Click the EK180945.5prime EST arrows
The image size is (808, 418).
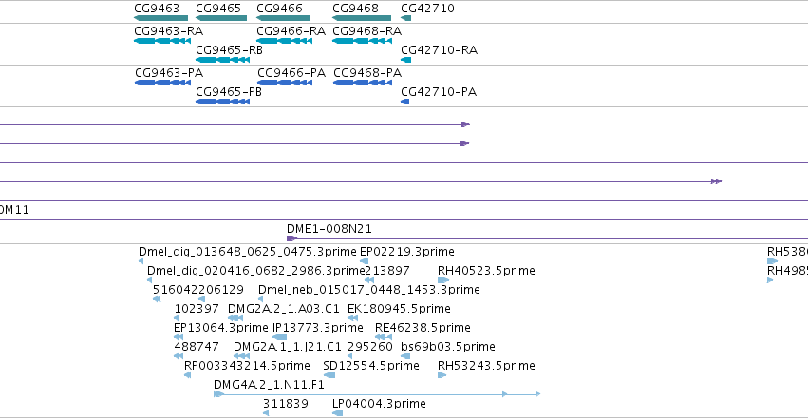(x=353, y=318)
